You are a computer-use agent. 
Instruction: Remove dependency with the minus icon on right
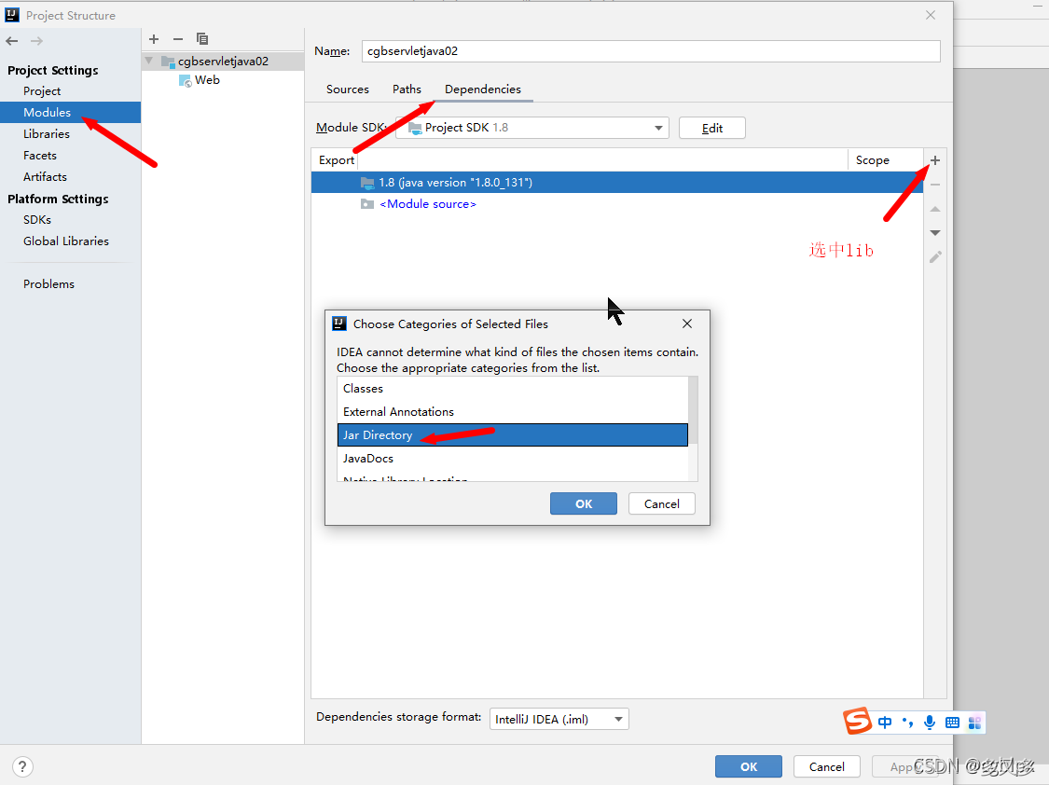point(935,185)
